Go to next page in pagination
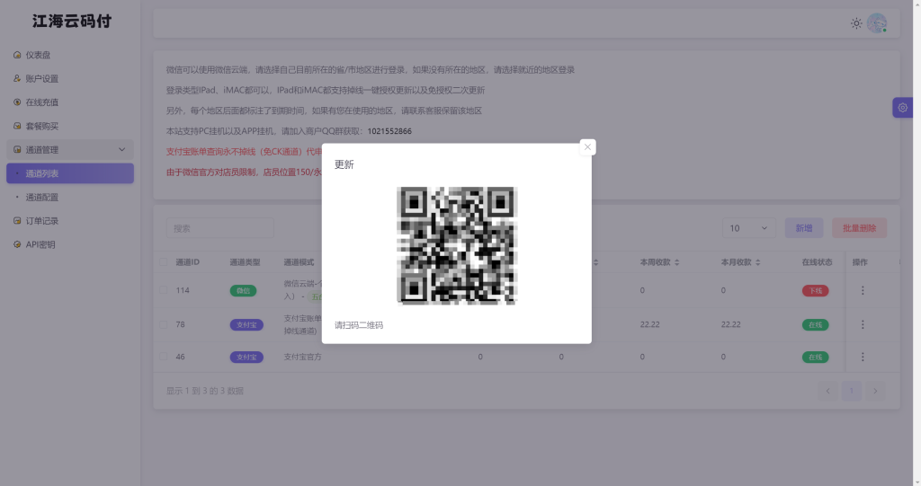Viewport: 921px width, 486px height. pos(875,391)
